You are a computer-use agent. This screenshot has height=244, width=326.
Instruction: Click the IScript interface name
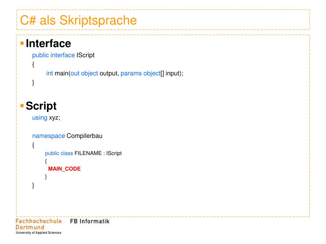coord(85,55)
